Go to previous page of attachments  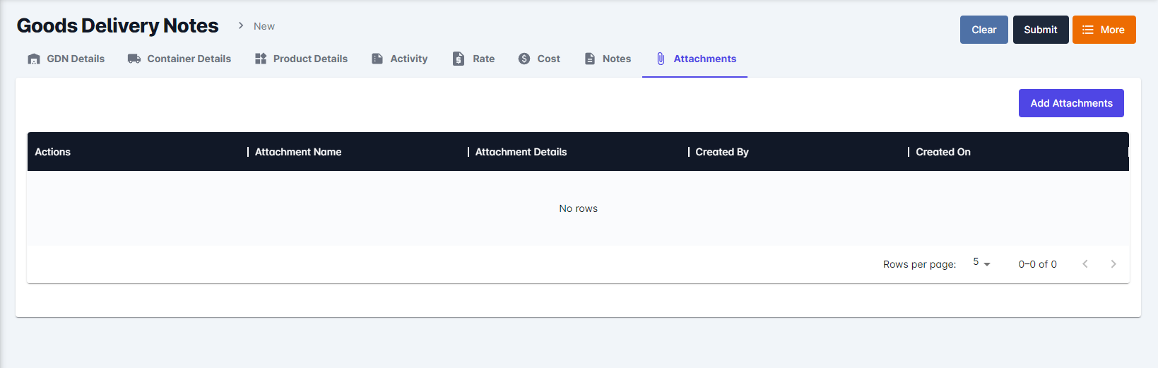pos(1085,264)
